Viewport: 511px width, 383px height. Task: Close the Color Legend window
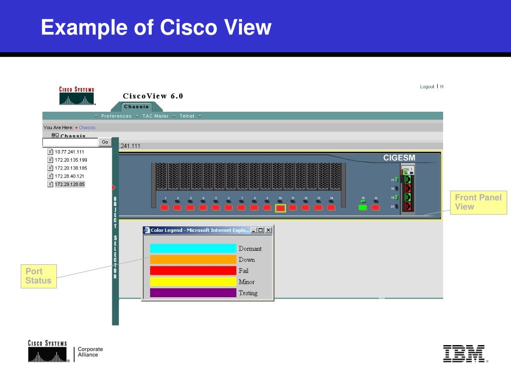[268, 230]
